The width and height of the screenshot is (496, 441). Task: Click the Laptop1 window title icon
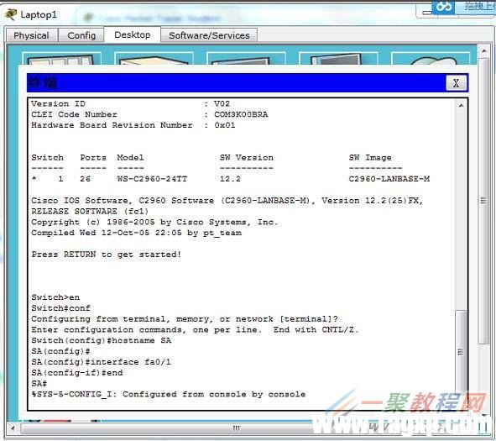click(11, 14)
